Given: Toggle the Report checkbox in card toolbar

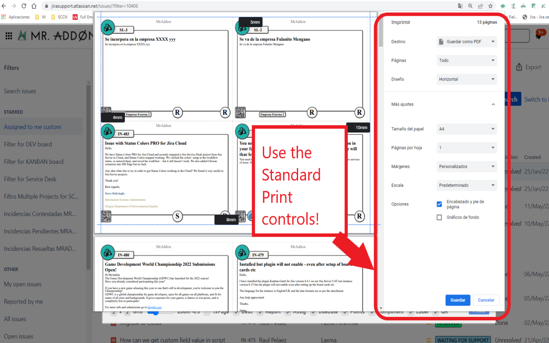Looking at the screenshot, I should tap(260, 313).
